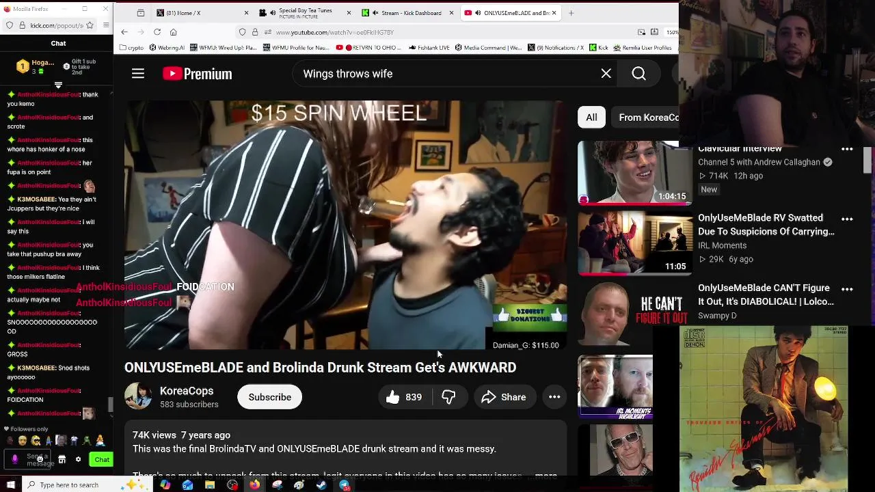Open tracking protection shield icon
The width and height of the screenshot is (875, 492).
click(242, 32)
